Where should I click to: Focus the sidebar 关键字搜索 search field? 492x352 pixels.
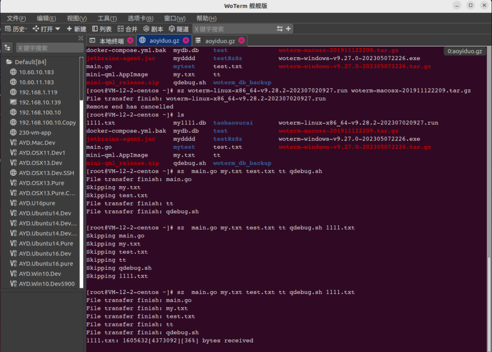pos(48,48)
